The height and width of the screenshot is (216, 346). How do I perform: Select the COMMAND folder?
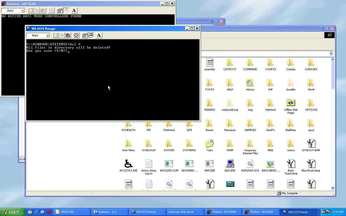pyautogui.click(x=250, y=65)
